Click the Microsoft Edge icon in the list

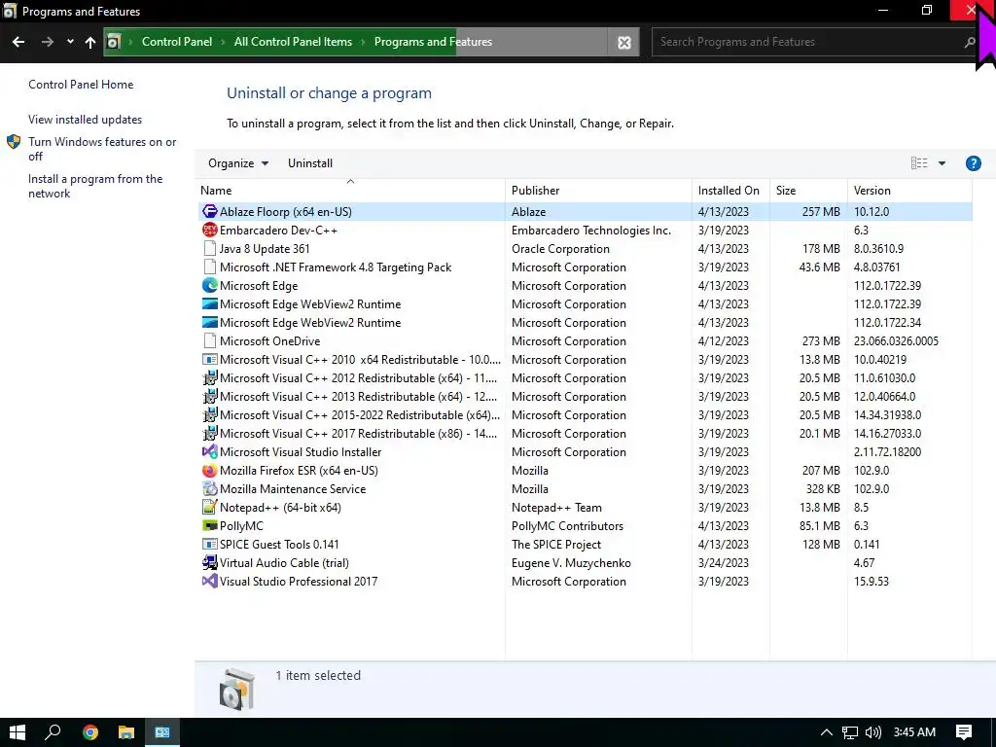[x=210, y=285]
